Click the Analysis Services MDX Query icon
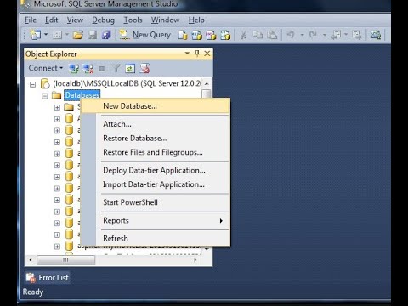Image resolution: width=408 pixels, height=306 pixels. tap(196, 35)
